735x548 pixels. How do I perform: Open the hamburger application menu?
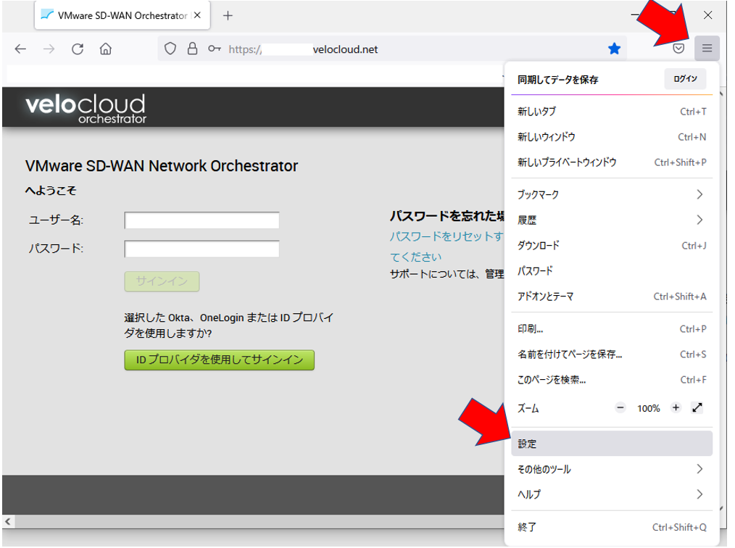click(x=707, y=48)
